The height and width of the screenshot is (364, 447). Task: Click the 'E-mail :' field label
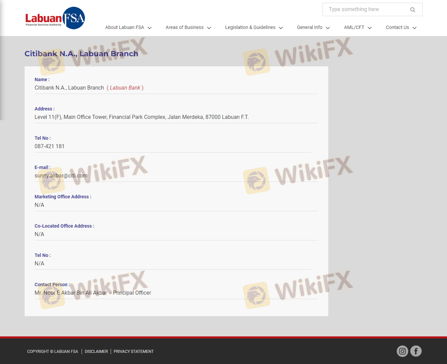pyautogui.click(x=43, y=167)
